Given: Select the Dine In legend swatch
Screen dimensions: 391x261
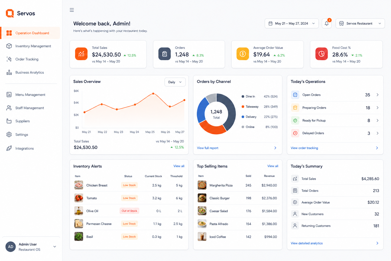Looking at the screenshot, I should pos(243,97).
